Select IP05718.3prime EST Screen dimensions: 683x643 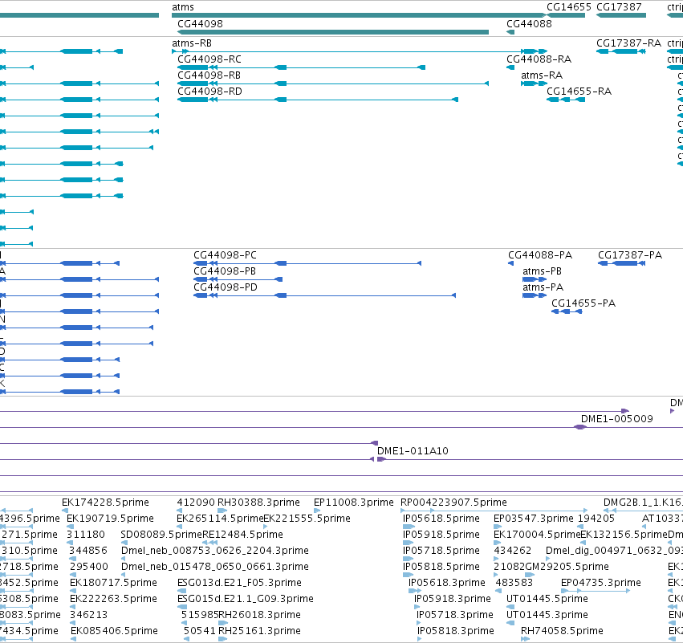pyautogui.click(x=455, y=615)
